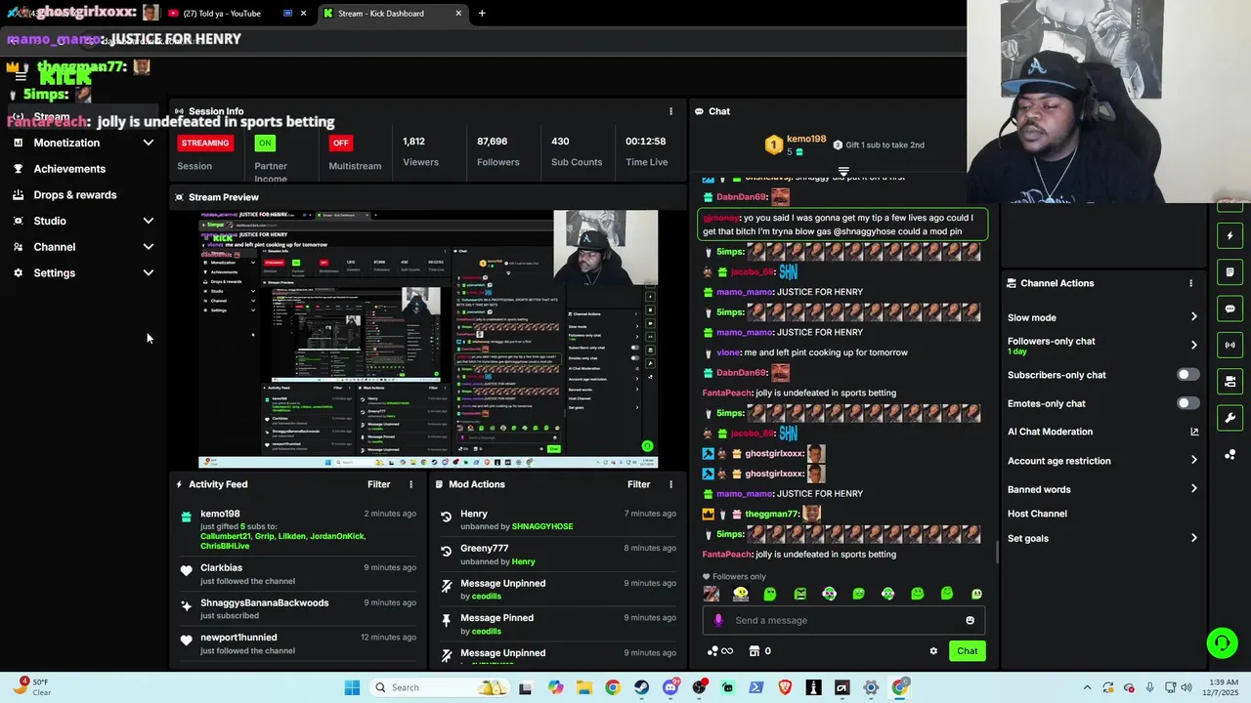Viewport: 1251px width, 703px height.
Task: Toggle Multistream OFF indicator
Action: click(x=340, y=143)
